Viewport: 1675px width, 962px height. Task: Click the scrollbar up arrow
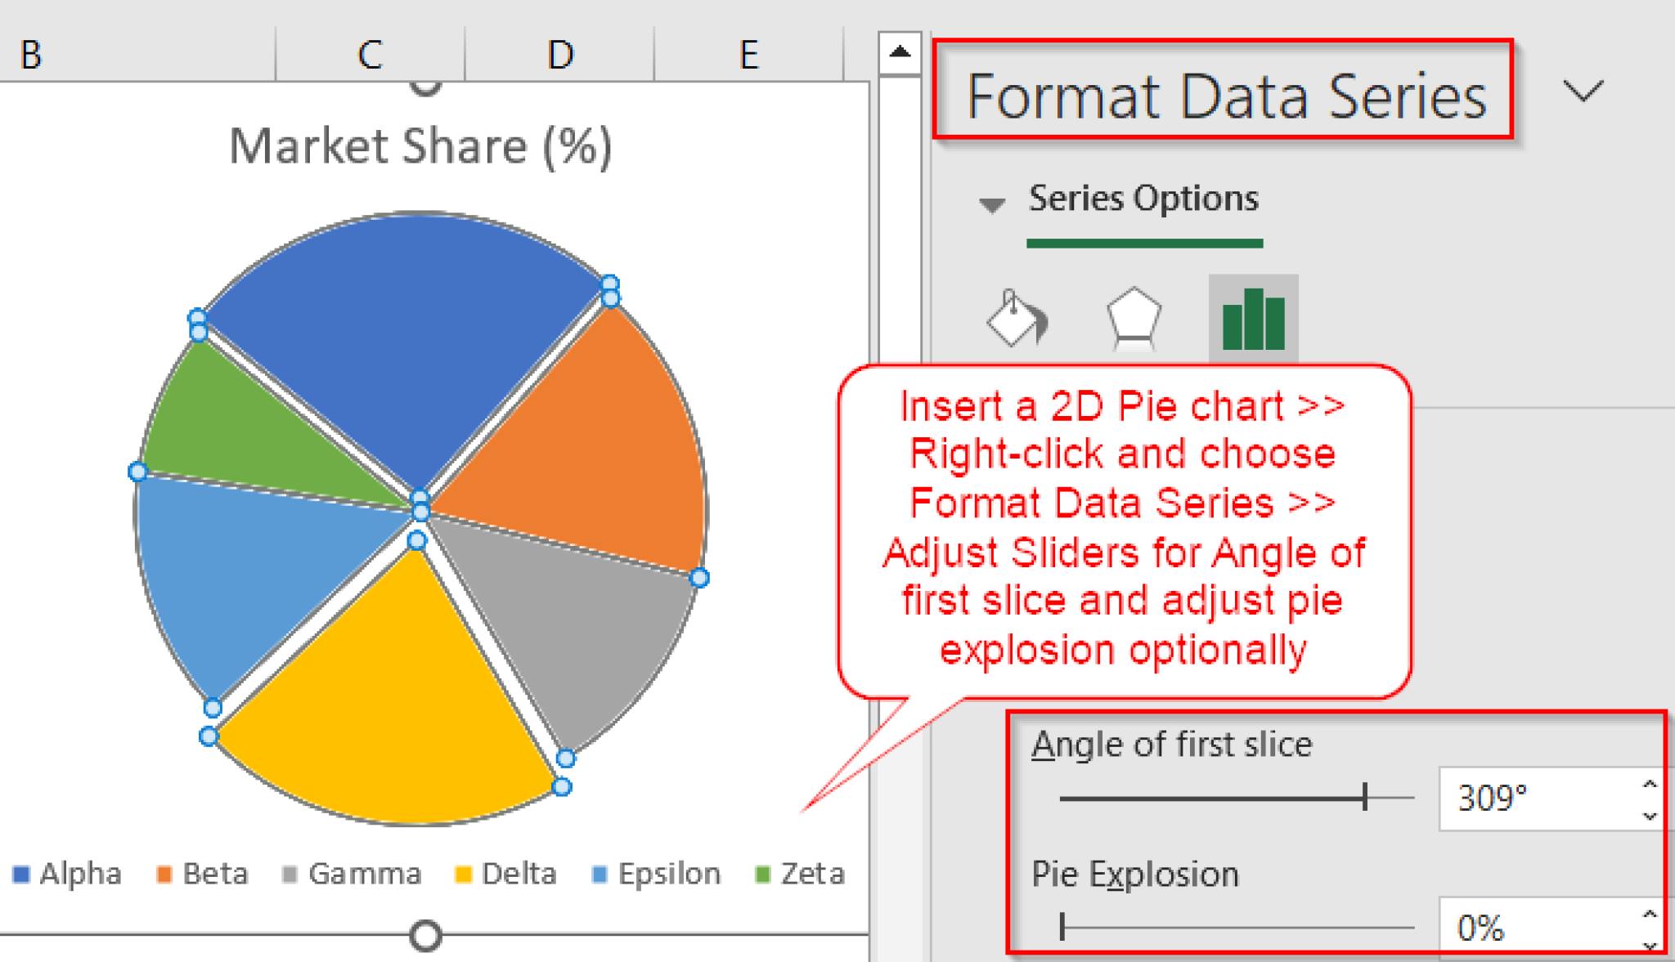point(900,51)
